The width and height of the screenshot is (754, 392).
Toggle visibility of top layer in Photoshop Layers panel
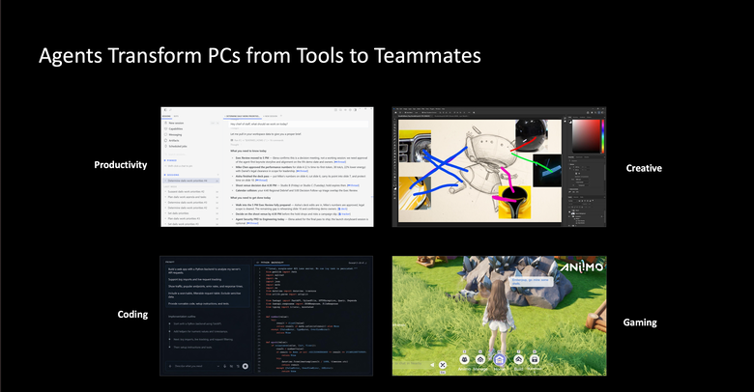click(x=570, y=210)
